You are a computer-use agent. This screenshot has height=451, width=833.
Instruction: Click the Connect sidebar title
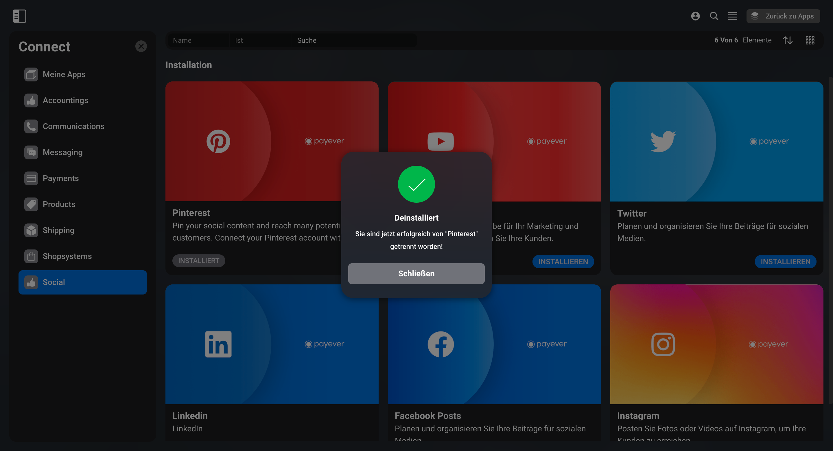click(44, 46)
